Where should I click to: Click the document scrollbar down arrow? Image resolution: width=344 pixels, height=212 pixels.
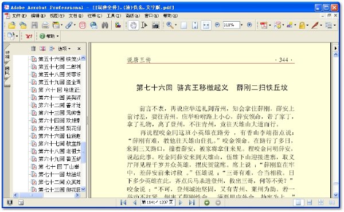coord(335,195)
